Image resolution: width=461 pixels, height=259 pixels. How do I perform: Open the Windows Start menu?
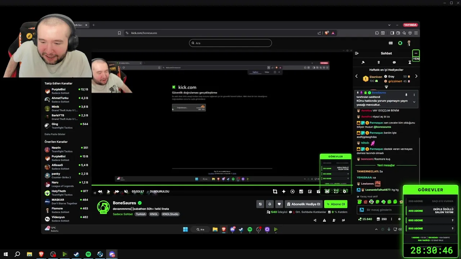(x=5, y=254)
